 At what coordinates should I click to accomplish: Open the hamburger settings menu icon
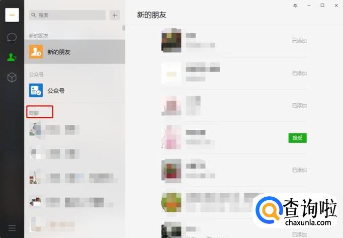[x=12, y=228]
